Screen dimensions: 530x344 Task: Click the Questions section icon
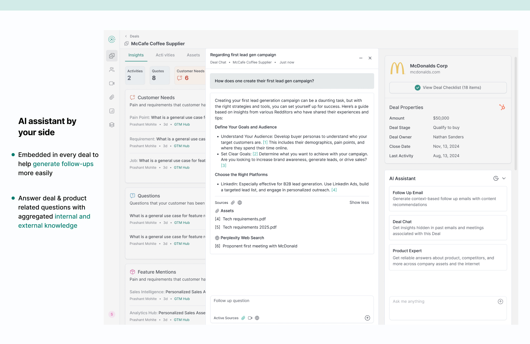132,195
